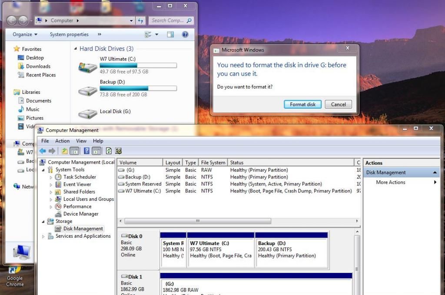
Task: Click the Local Users and Groups icon
Action: (x=58, y=199)
